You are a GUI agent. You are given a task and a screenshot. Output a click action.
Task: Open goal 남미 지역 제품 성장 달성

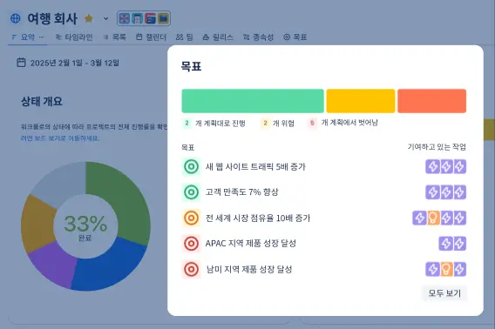[249, 270]
